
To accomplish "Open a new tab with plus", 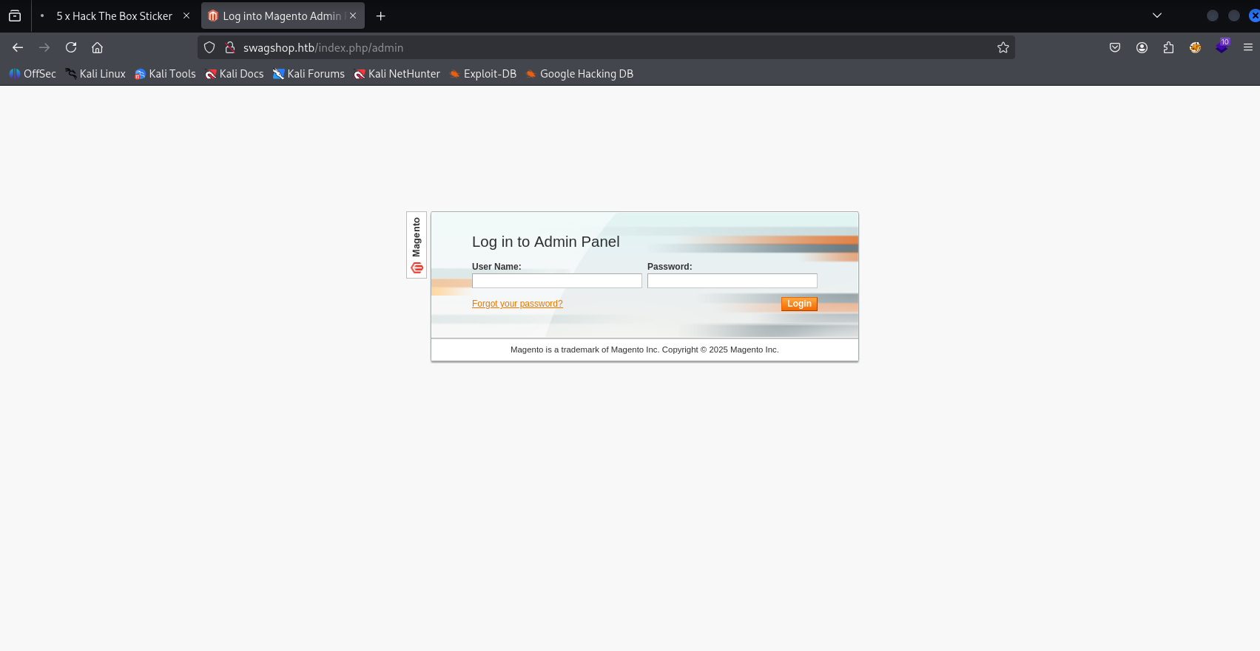I will point(380,16).
